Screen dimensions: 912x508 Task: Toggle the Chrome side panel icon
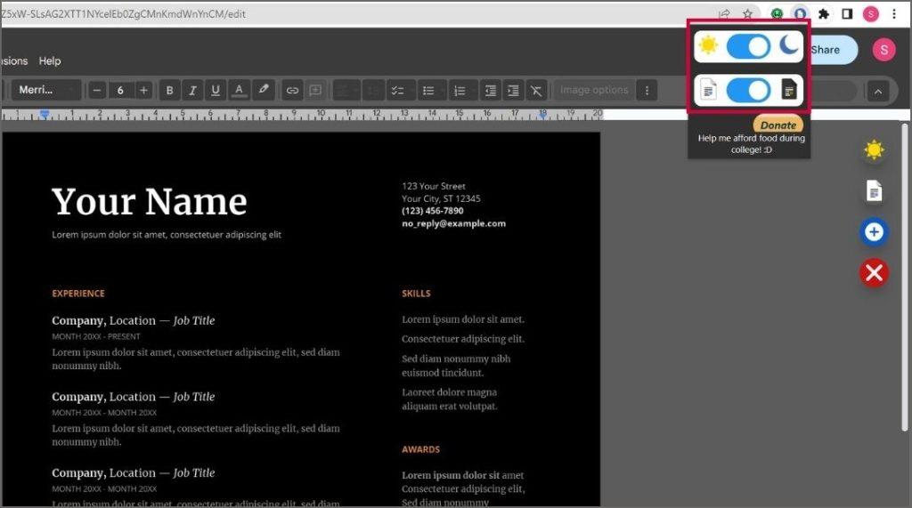tap(847, 14)
